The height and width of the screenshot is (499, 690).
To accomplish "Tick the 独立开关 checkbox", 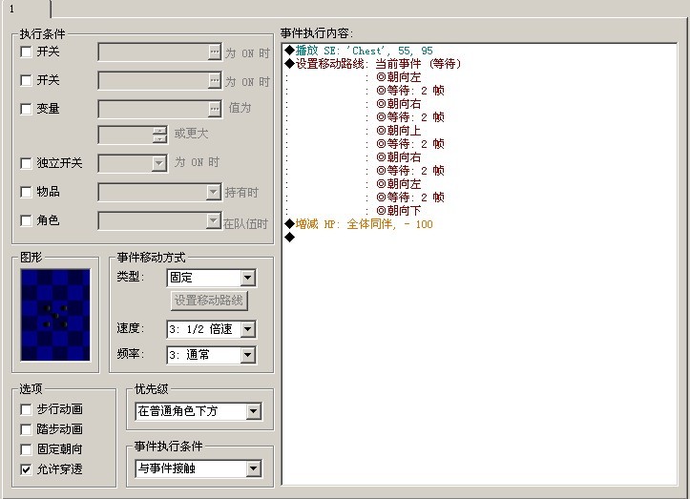I will (26, 163).
